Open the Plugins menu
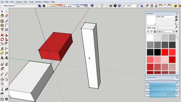181x102 pixels. [46, 2]
